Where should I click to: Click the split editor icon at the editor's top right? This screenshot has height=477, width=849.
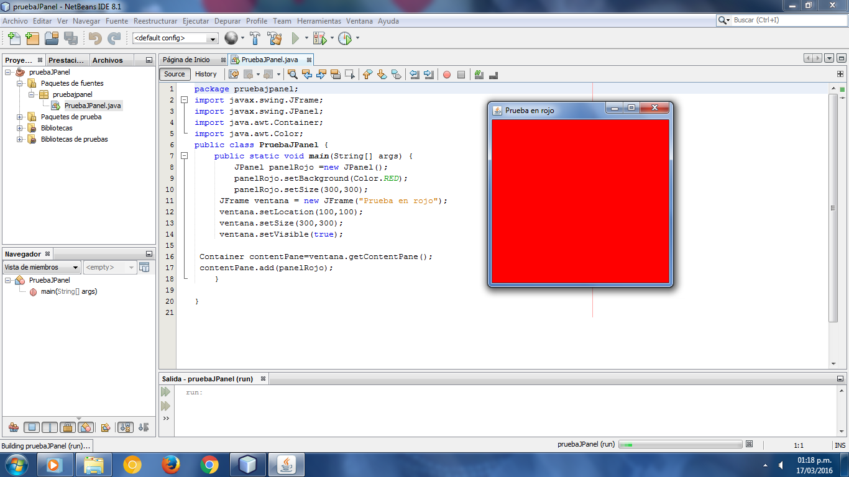pyautogui.click(x=840, y=74)
